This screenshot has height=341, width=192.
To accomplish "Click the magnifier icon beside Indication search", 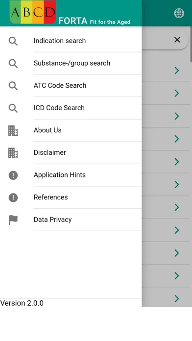I will (13, 41).
